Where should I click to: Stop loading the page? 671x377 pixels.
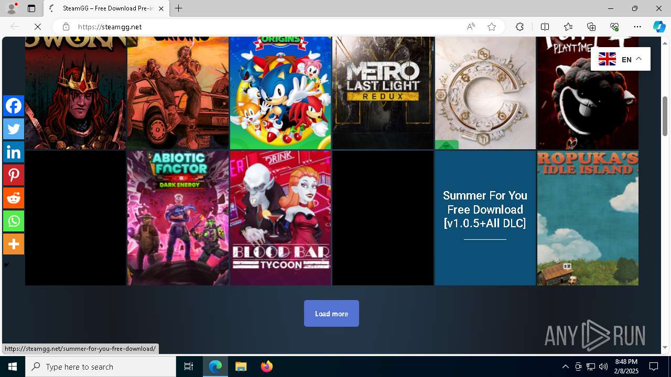[x=38, y=27]
